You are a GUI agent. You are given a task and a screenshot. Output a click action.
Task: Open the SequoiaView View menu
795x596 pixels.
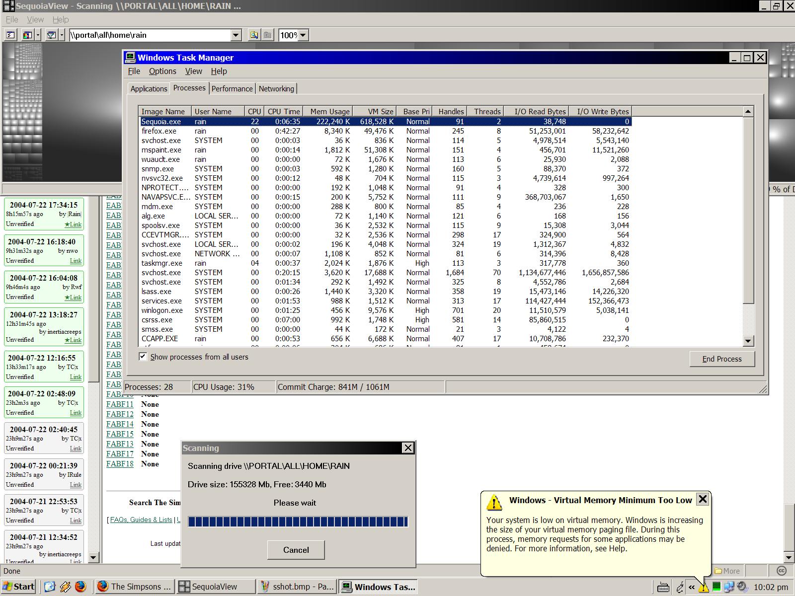coord(35,19)
